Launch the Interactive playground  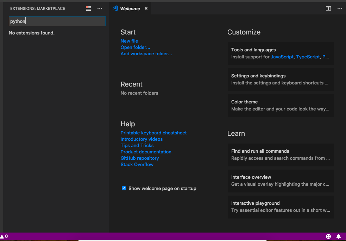point(280,207)
